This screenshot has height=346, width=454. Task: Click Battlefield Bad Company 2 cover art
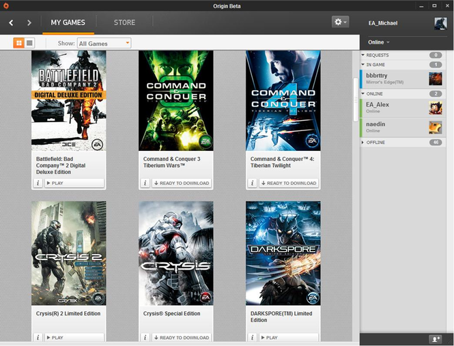[x=69, y=100]
